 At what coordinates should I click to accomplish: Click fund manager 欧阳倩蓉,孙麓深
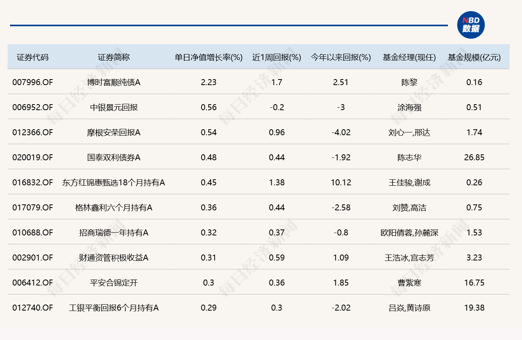pyautogui.click(x=409, y=233)
